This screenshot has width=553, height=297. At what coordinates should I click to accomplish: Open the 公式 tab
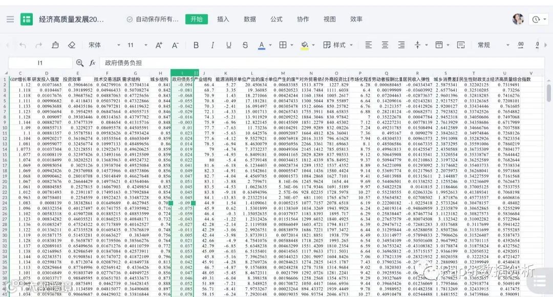click(276, 19)
